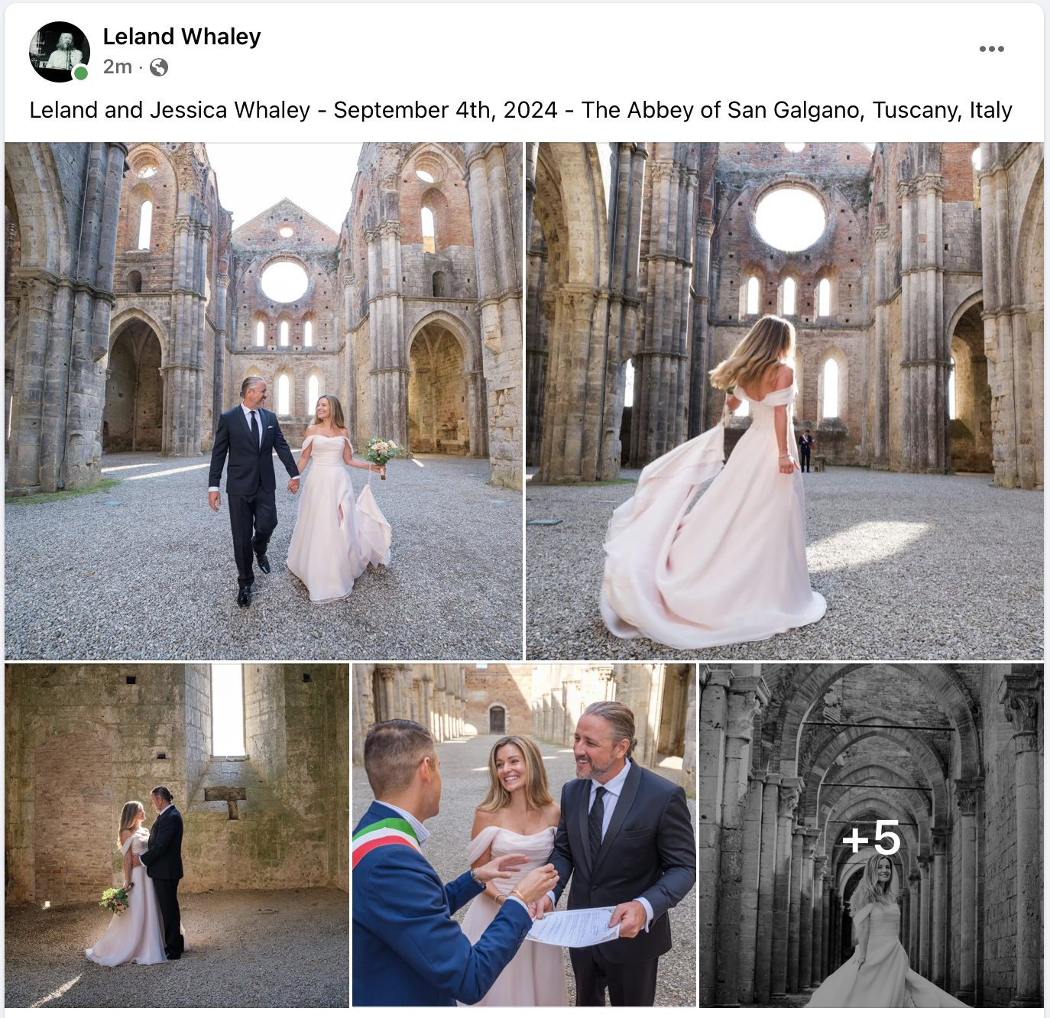Image resolution: width=1050 pixels, height=1018 pixels.
Task: Click the +5 overlay for more photos
Action: coord(871,838)
